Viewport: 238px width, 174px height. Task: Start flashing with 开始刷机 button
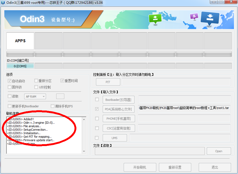(140, 167)
